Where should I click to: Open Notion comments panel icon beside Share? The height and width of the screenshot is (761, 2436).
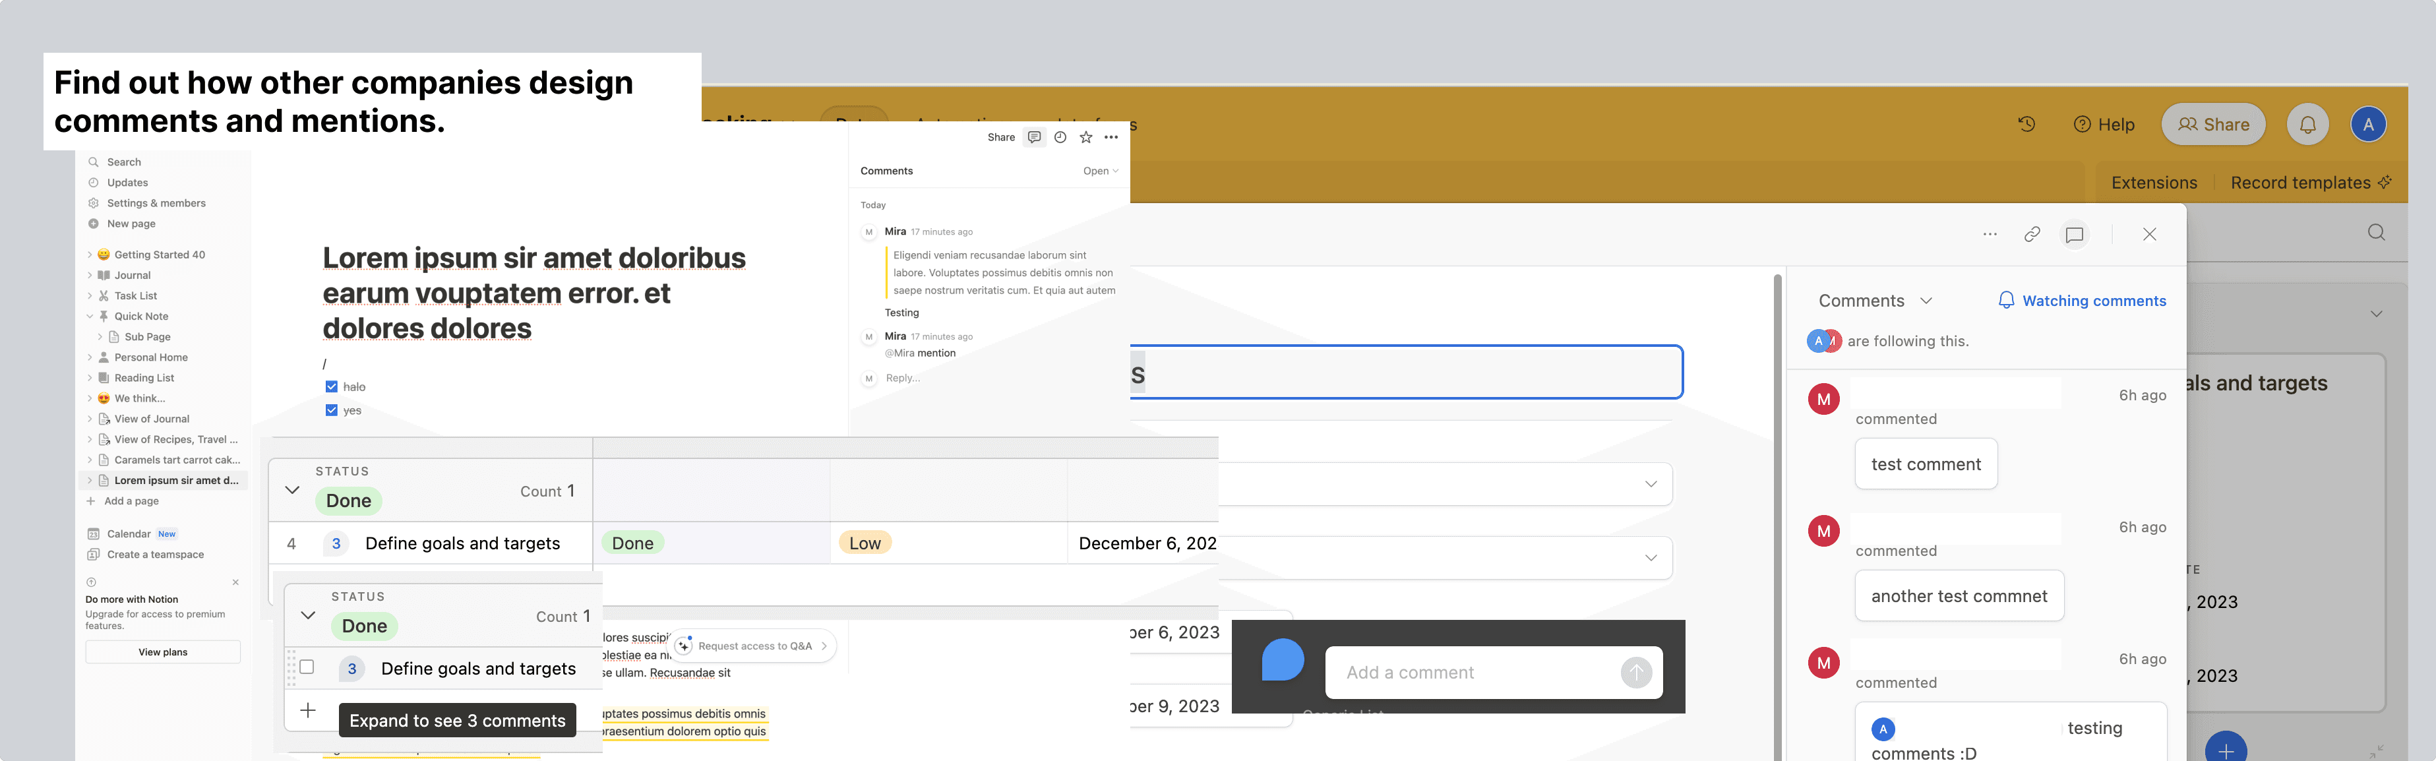click(1035, 137)
